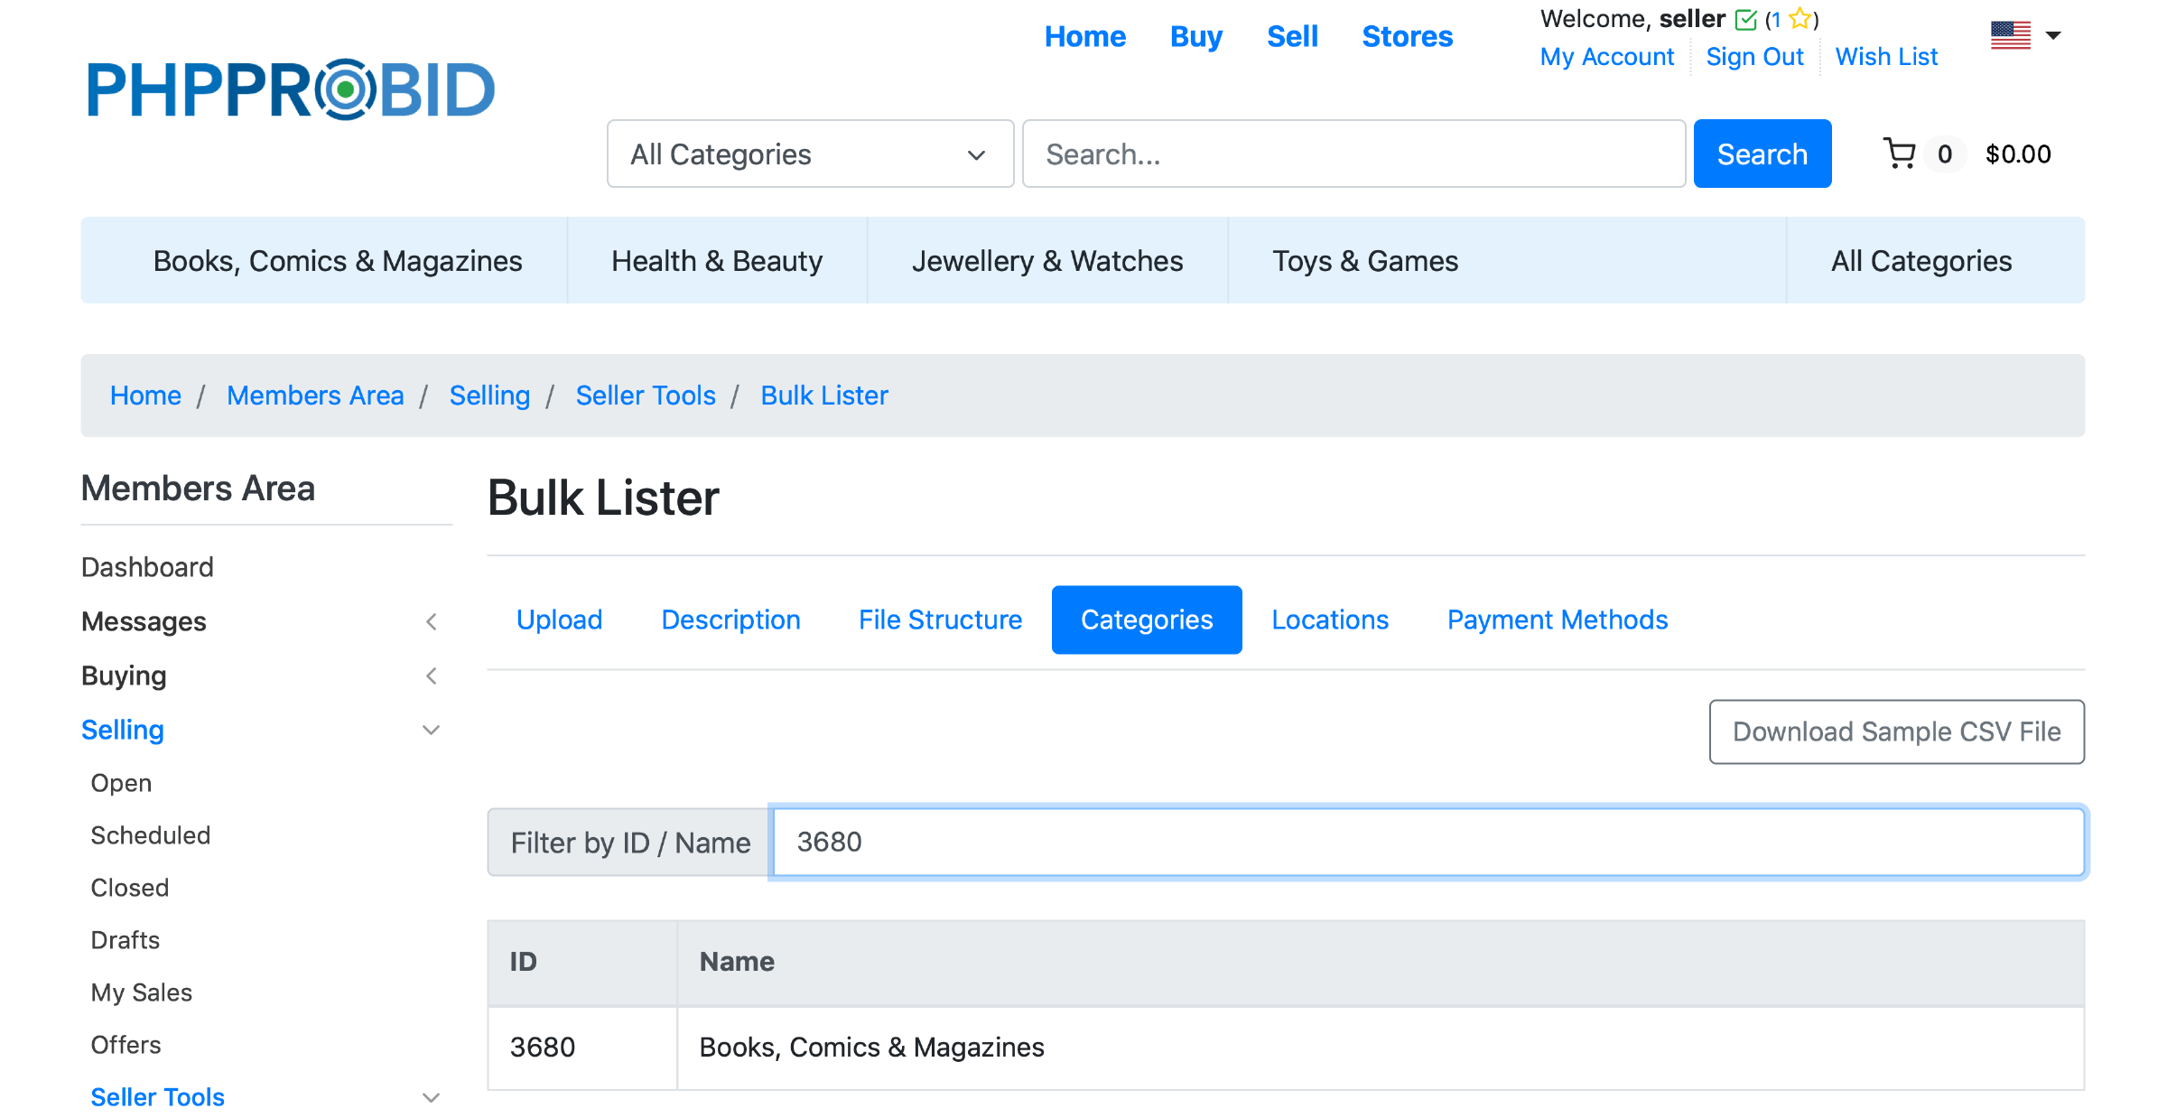The width and height of the screenshot is (2167, 1118).
Task: Open the Toys & Games category
Action: coord(1364,261)
